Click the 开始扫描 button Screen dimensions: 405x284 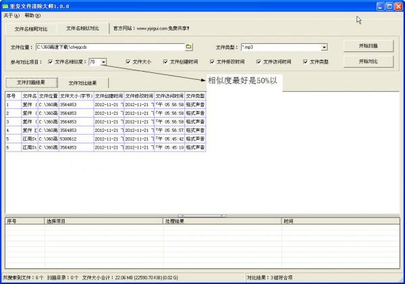(369, 46)
